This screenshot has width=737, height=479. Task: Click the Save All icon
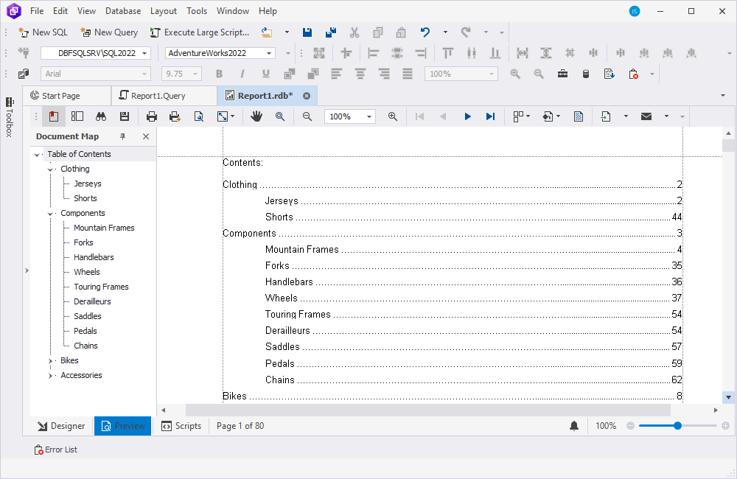click(x=331, y=32)
